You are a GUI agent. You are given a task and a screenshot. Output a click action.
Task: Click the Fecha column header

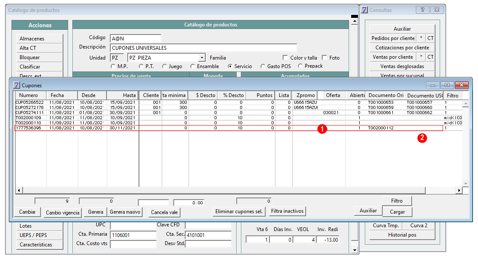point(62,95)
